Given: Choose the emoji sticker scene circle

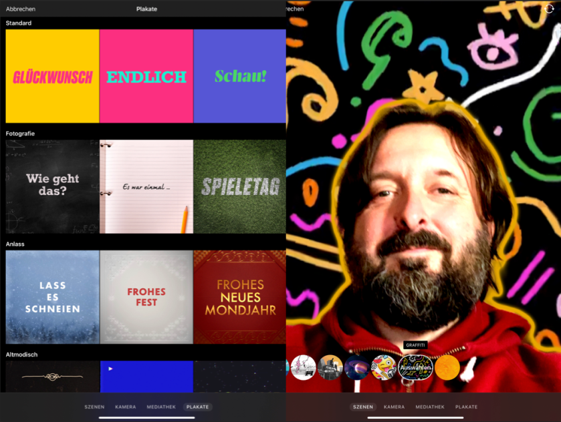Looking at the screenshot, I should pos(384,368).
